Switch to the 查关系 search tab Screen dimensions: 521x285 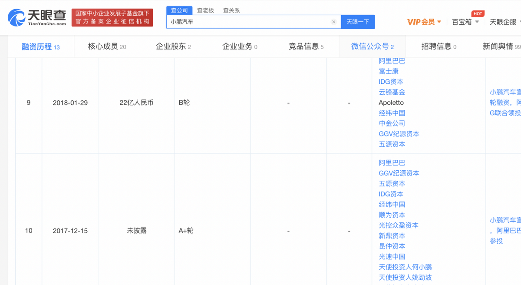[x=231, y=10]
